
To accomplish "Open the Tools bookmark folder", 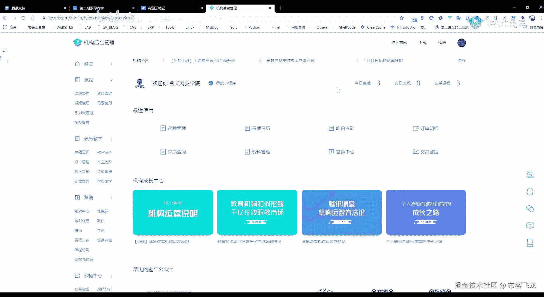I will [170, 27].
